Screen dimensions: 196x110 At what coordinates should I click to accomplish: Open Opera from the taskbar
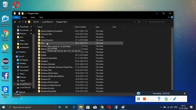pyautogui.click(x=109, y=107)
